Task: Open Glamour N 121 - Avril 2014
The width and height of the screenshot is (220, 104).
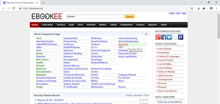Action: [x=51, y=100]
